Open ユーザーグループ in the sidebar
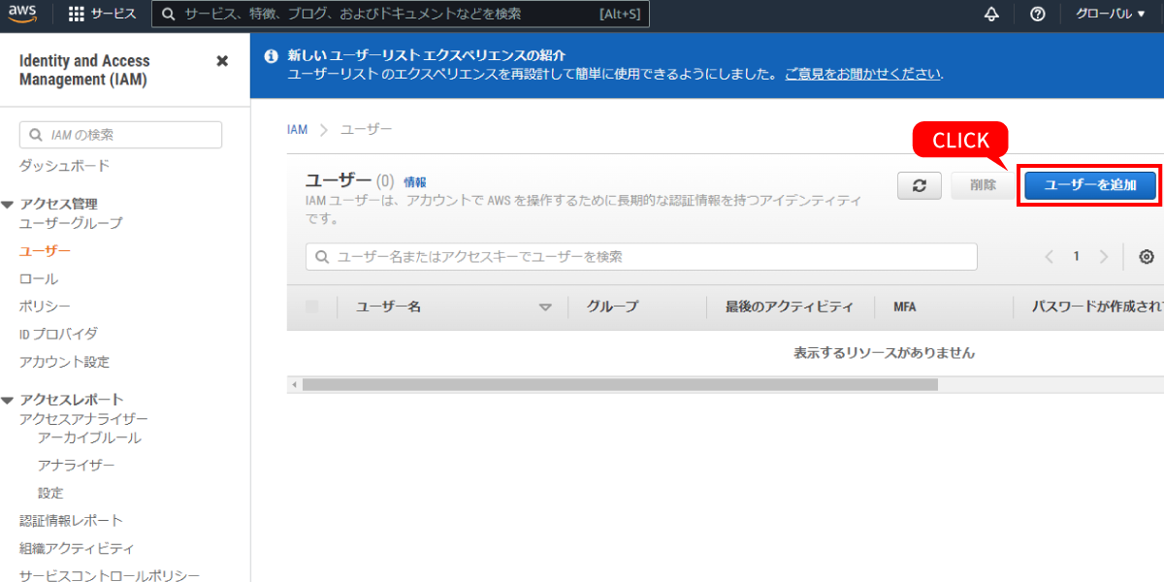This screenshot has height=582, width=1164. click(71, 223)
